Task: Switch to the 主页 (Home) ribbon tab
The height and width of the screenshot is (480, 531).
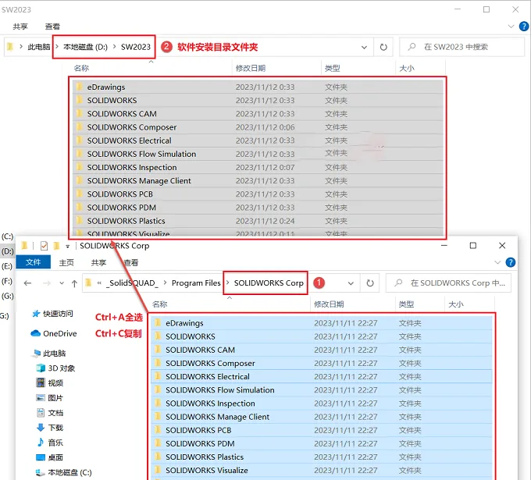Action: coord(66,263)
